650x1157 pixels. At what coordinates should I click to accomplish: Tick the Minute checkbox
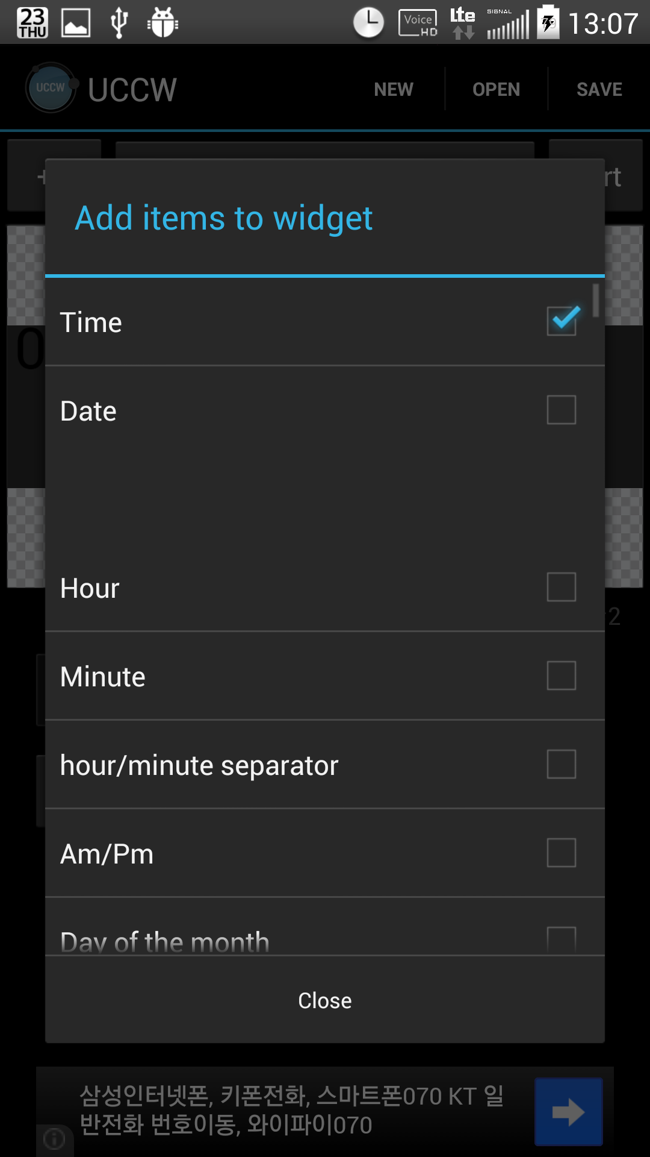point(562,676)
